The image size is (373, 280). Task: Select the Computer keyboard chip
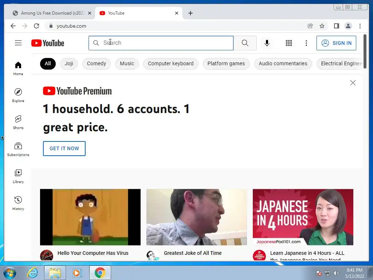(x=170, y=63)
